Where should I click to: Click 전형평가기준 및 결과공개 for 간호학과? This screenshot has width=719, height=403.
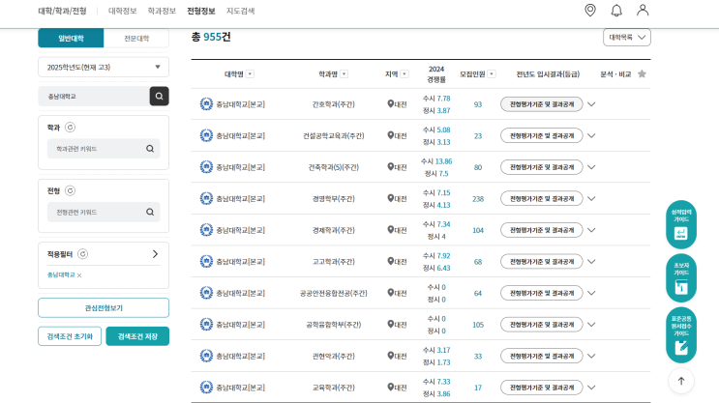(542, 104)
